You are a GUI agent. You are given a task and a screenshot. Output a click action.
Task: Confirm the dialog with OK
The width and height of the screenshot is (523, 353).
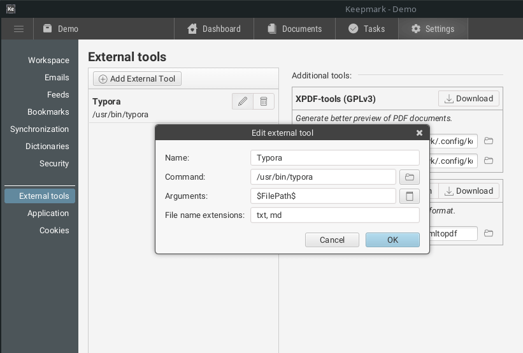pos(392,240)
